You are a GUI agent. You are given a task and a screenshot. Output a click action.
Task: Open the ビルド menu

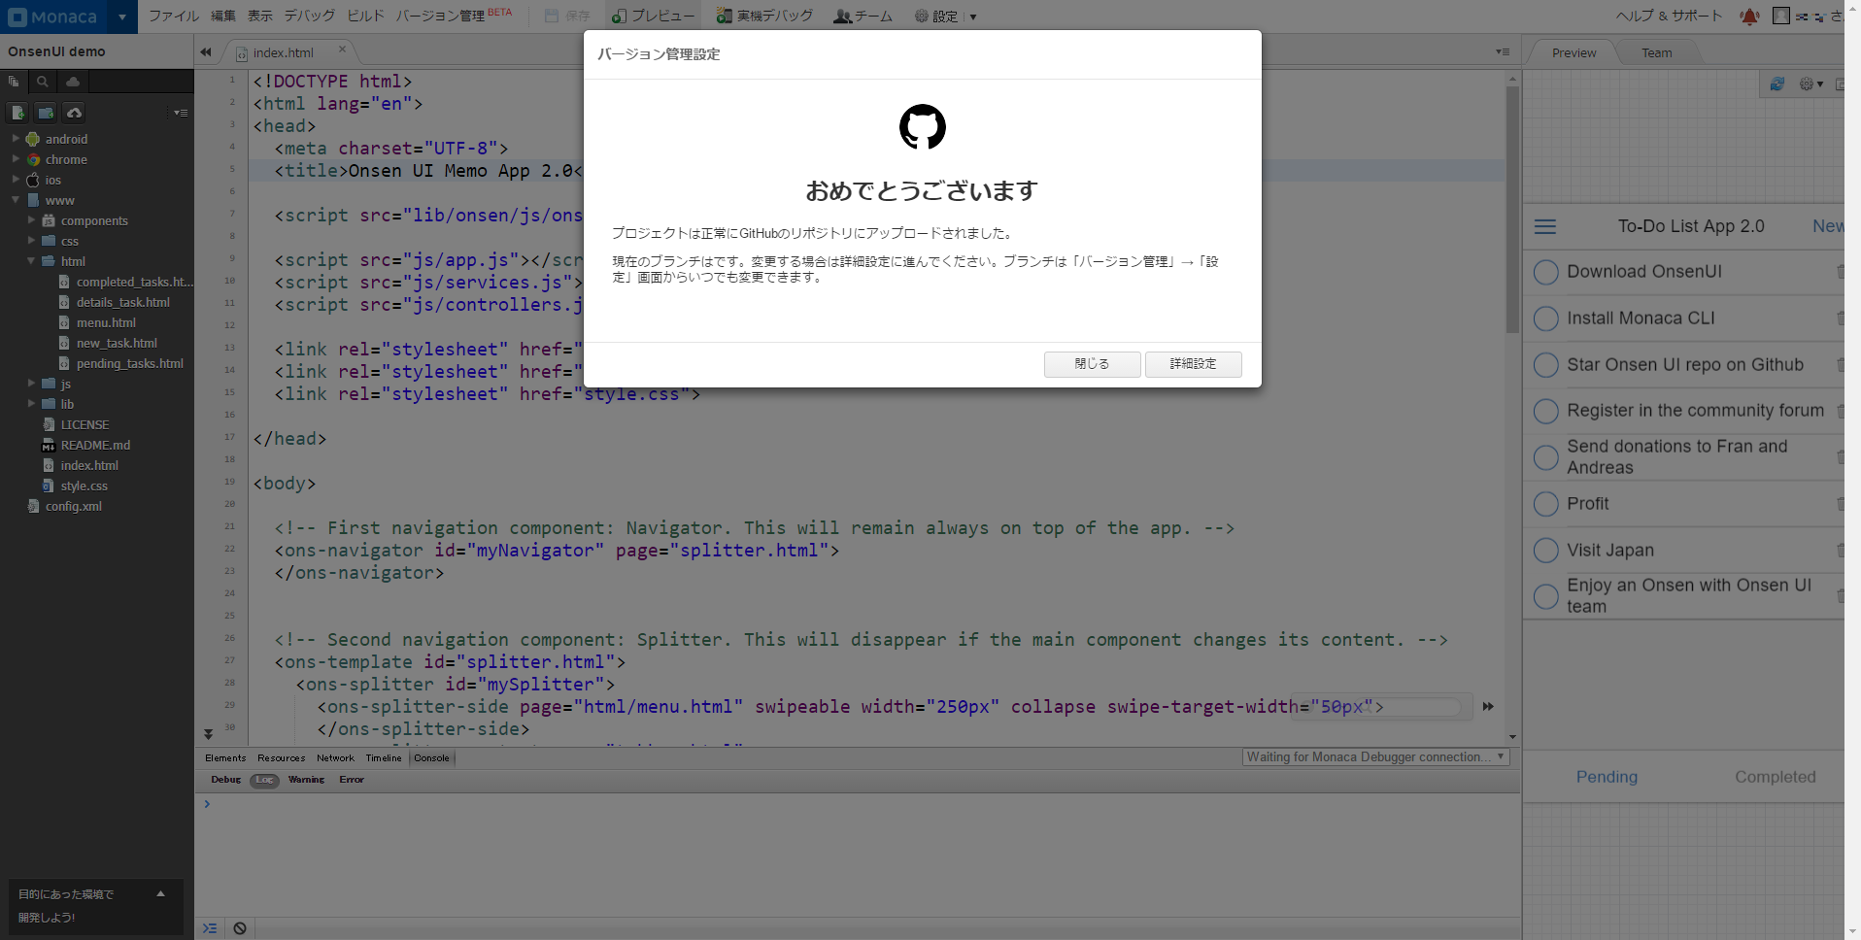[x=365, y=17]
